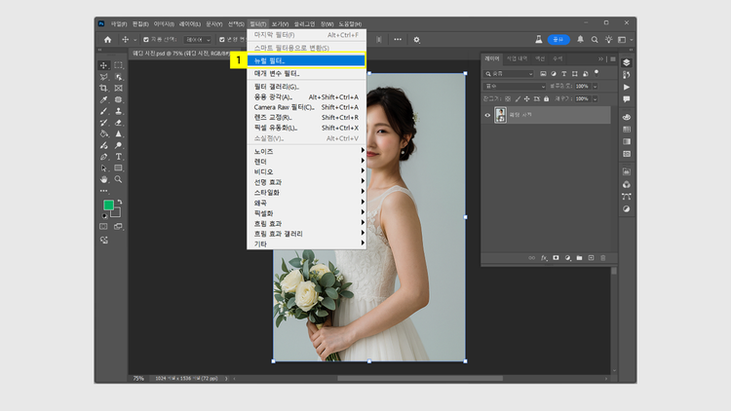Toggle lock image pixels brush icon
731x411 pixels.
[518, 98]
